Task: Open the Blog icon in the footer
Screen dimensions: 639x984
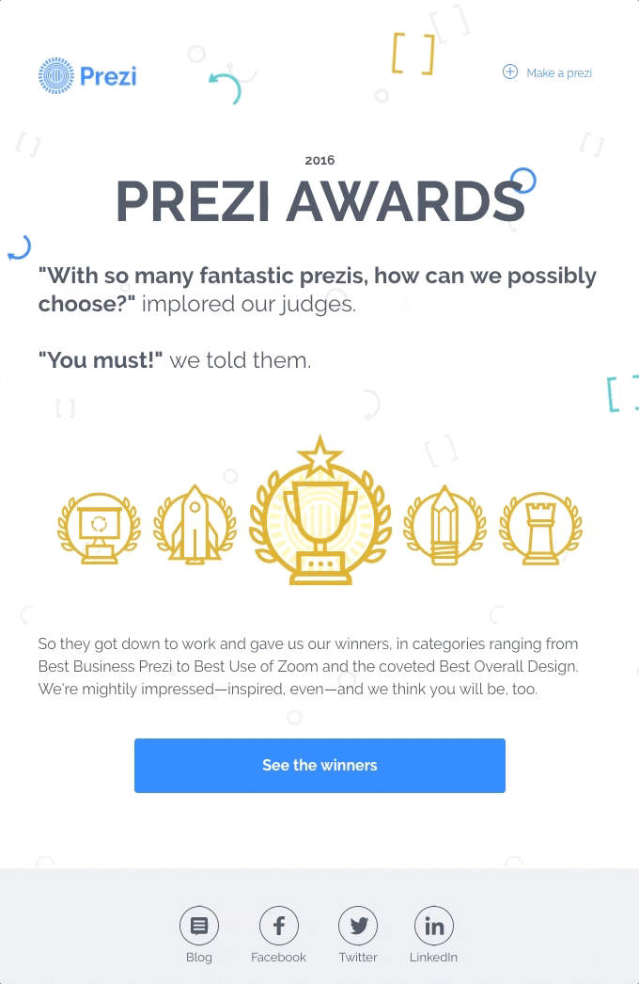Action: 198,925
